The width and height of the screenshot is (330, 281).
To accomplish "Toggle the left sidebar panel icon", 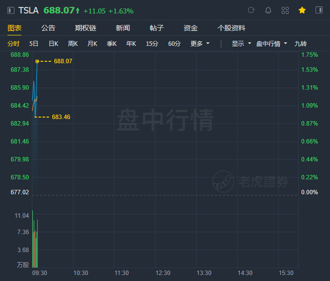I will pyautogui.click(x=11, y=10).
